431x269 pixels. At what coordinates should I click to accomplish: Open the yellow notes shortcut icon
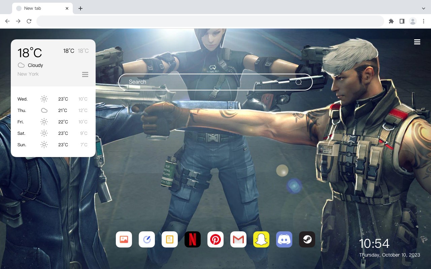pyautogui.click(x=170, y=239)
